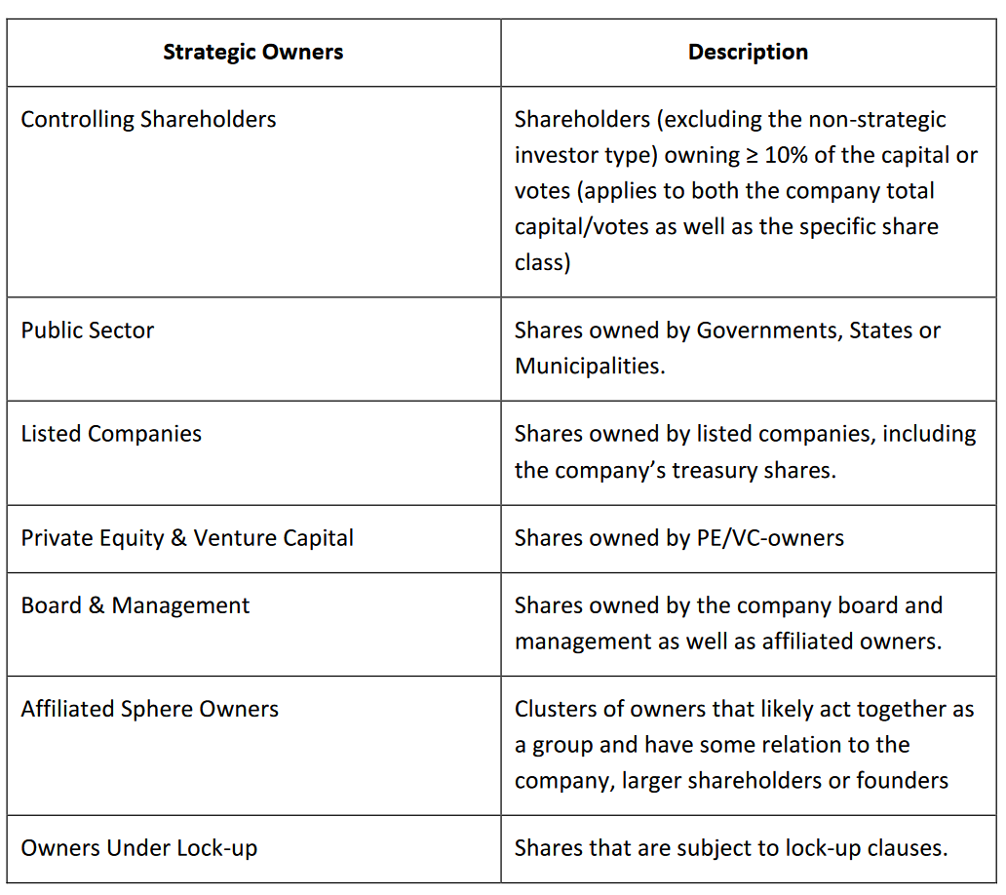
Task: Click 'Shares owned by PE/VC-owners' description
Action: pos(679,538)
